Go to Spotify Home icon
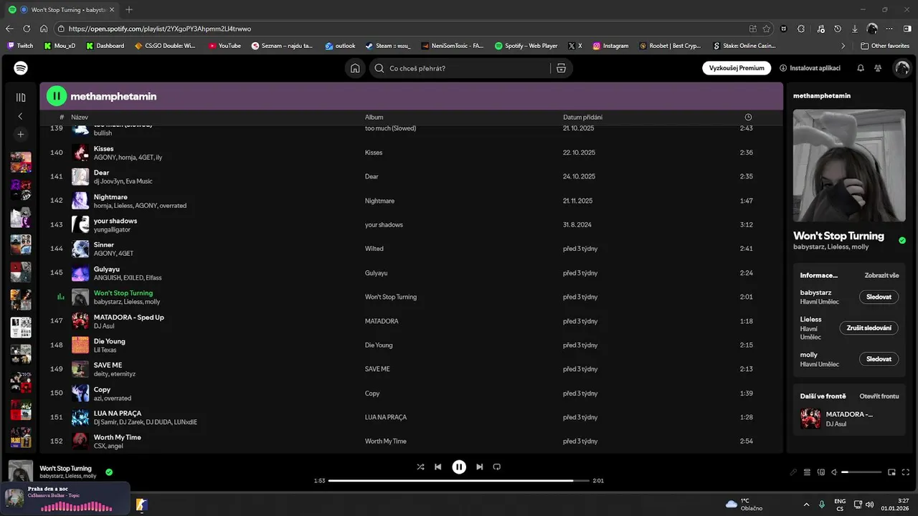 click(x=354, y=68)
